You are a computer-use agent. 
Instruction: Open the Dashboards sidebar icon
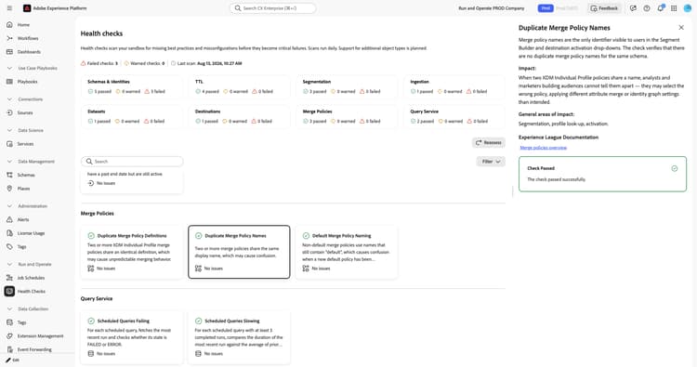9,52
